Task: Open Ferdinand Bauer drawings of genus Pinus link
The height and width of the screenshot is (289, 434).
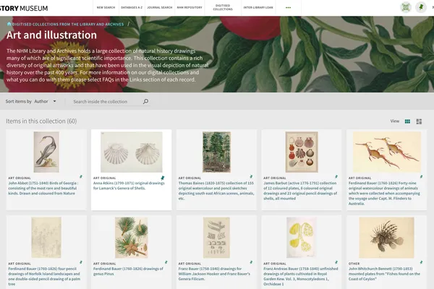Action: click(x=128, y=272)
